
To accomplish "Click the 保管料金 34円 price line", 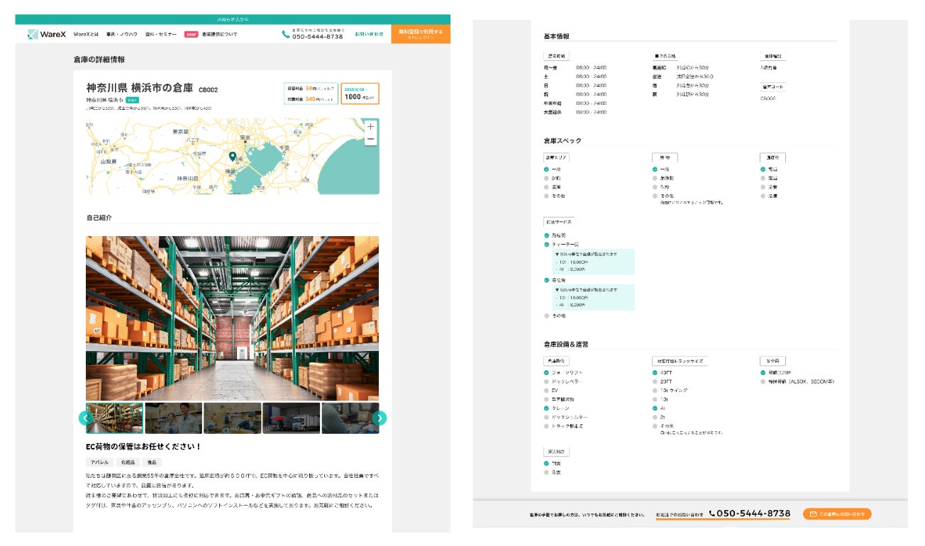I will 310,89.
